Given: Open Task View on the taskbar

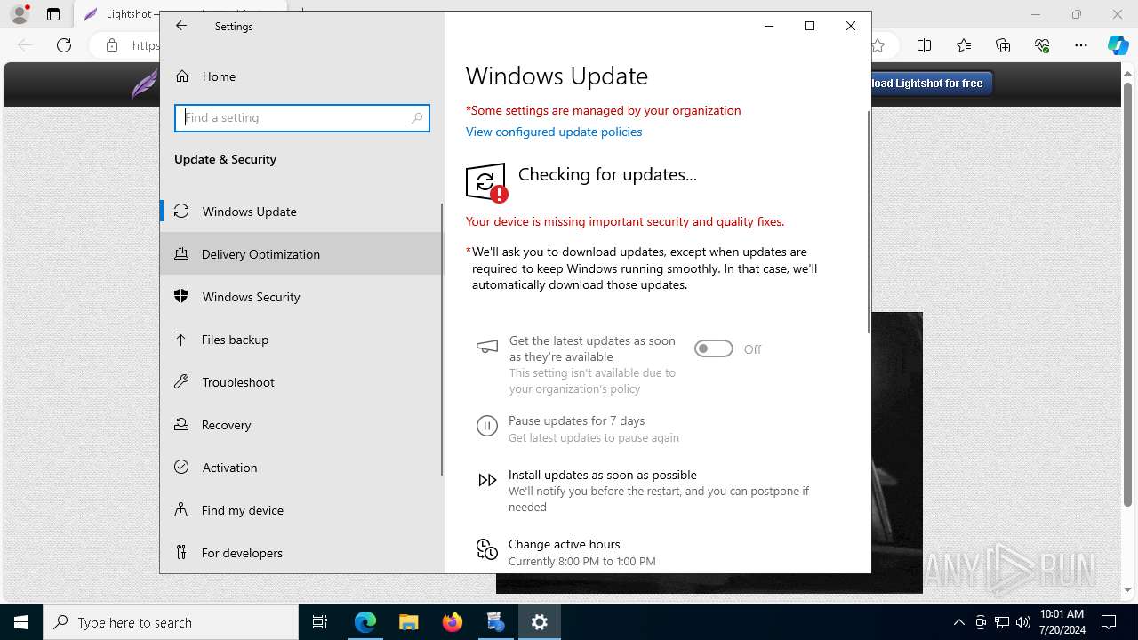Looking at the screenshot, I should point(320,622).
